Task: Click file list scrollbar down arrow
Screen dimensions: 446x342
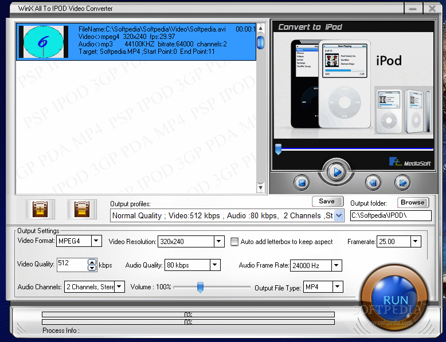Action: pyautogui.click(x=260, y=188)
